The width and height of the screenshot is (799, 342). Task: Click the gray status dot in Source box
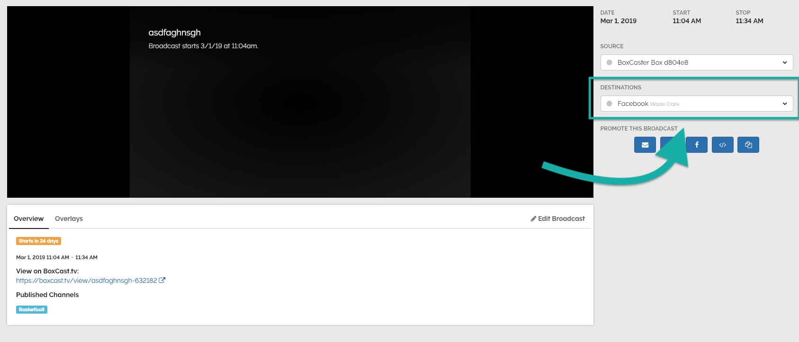pos(609,62)
